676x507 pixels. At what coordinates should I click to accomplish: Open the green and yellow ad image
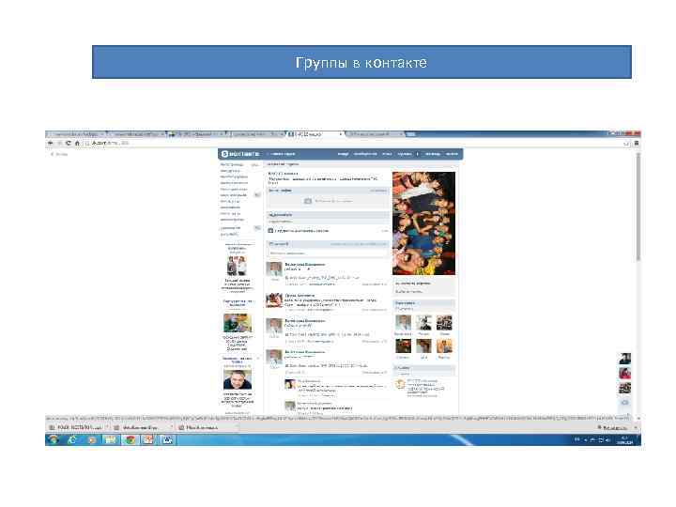(238, 323)
